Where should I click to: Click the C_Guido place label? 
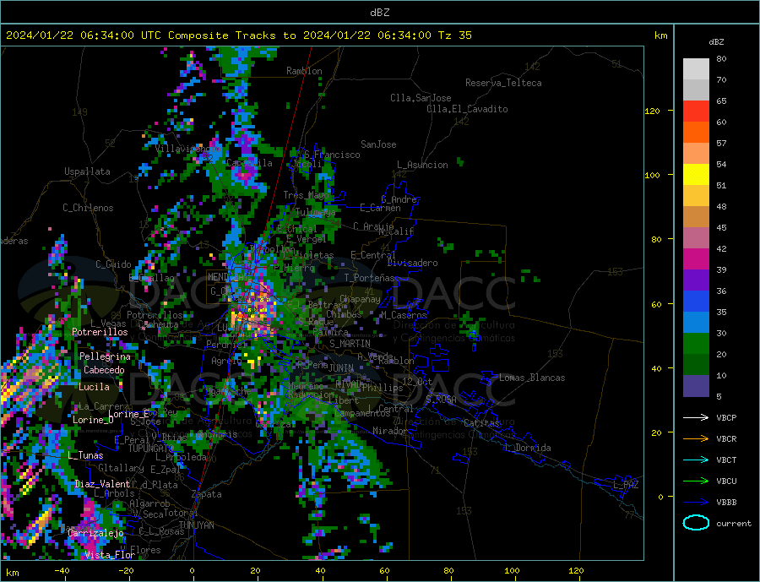tap(113, 264)
